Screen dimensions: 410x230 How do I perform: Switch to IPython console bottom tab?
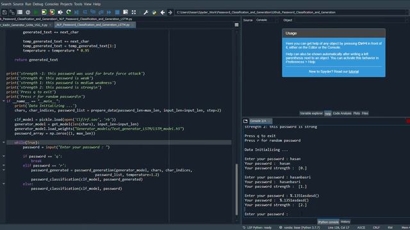pos(328,222)
